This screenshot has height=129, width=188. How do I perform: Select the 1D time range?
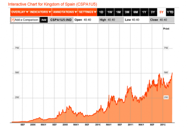[x=101, y=12]
